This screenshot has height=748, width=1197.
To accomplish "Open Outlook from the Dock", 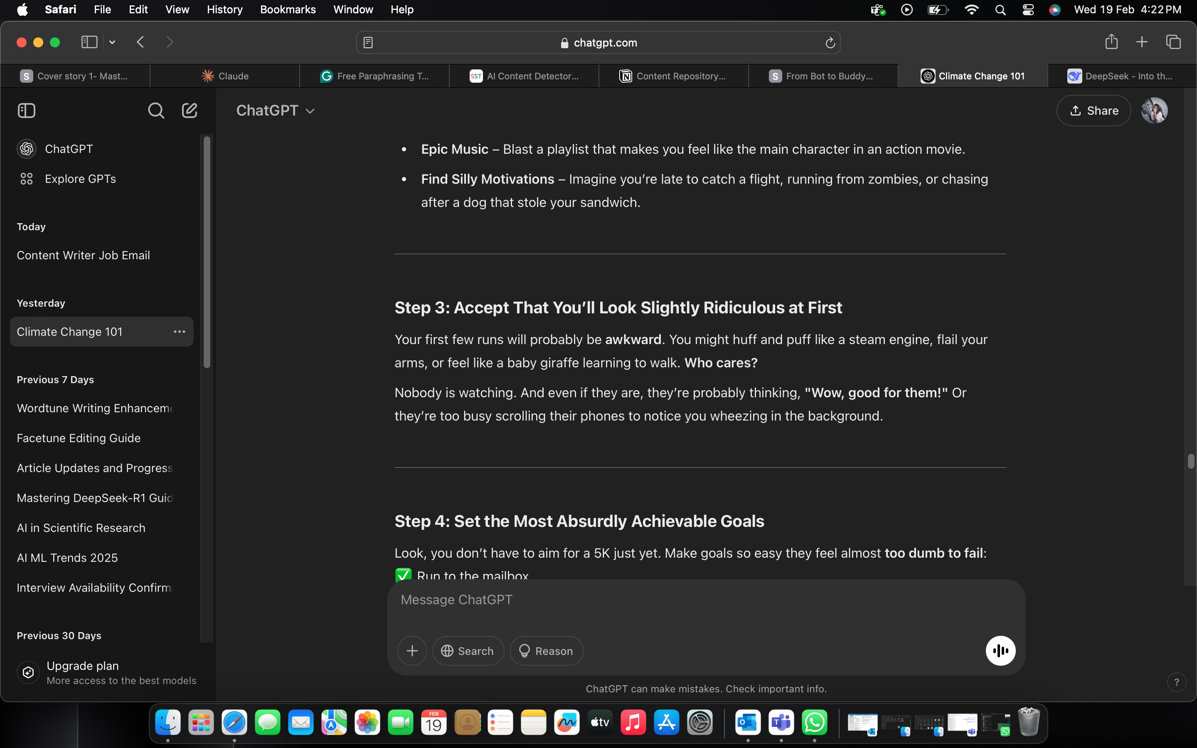I will (748, 723).
